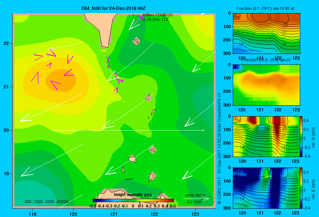Screen dimensions: 319x217
Task: Click latitude label "21" on main map axis
Action: coord(6,87)
